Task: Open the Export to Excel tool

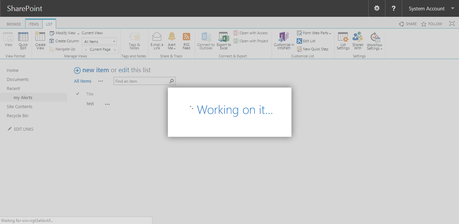Action: coord(223,41)
